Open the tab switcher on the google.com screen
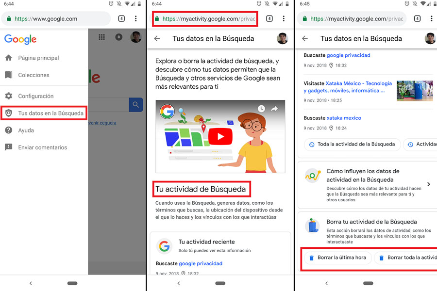 coord(121,18)
